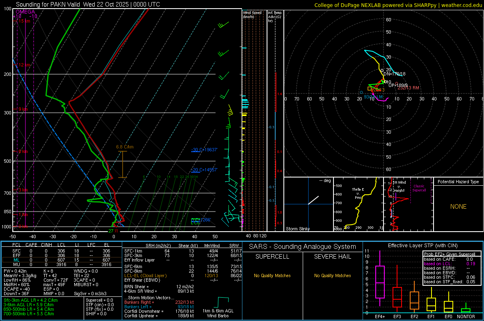Open the 'Storm Slinky' inset panel
Screen dimensions: 484x321
point(308,204)
